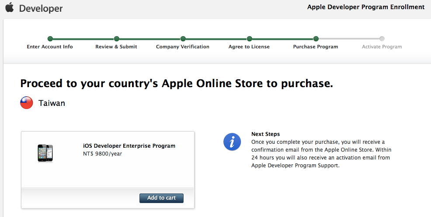The image size is (431, 217).
Task: Click the NT$ 9800/year price text
Action: pos(103,154)
